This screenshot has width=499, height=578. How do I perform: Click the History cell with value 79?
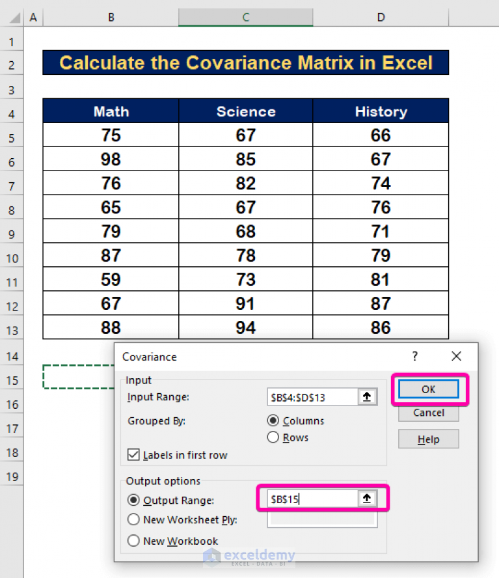point(381,255)
